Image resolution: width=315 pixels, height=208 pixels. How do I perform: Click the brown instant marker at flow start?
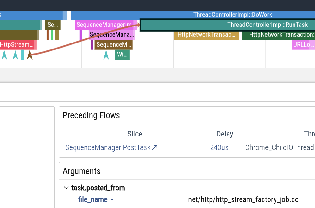[x=30, y=55]
